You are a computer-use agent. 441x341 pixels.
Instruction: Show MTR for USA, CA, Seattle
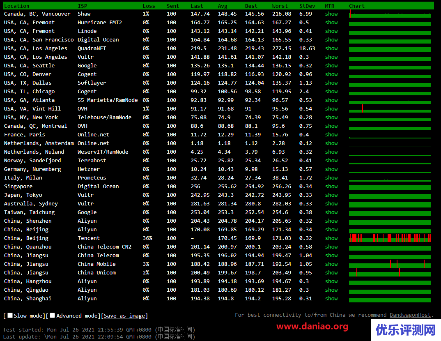pyautogui.click(x=331, y=66)
